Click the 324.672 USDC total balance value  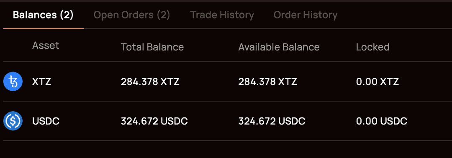click(154, 121)
